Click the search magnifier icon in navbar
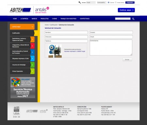This screenshot has width=147, height=125. coord(133,19)
